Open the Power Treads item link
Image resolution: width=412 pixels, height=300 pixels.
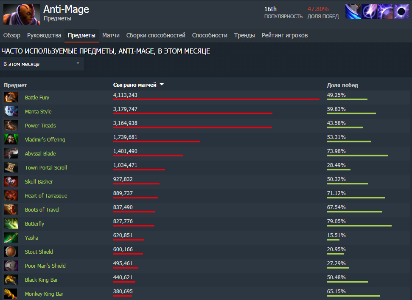(40, 125)
